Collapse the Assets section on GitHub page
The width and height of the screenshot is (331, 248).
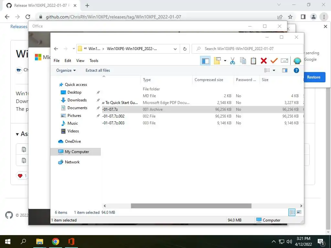pyautogui.click(x=17, y=134)
